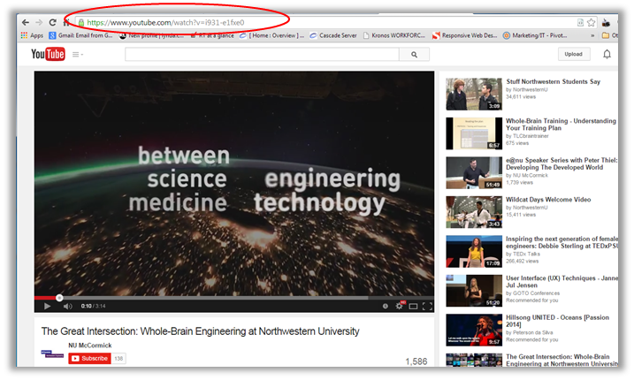Image resolution: width=634 pixels, height=380 pixels.
Task: Click the Whole-Brain Training thumbnail
Action: coord(474,133)
